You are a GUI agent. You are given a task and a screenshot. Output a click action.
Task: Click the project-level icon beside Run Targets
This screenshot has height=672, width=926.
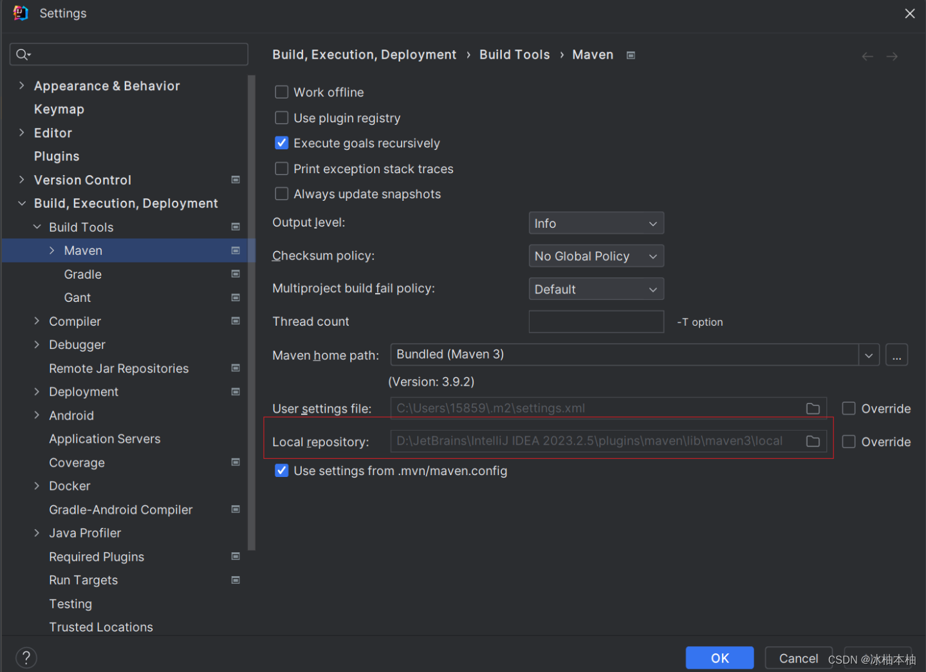click(236, 580)
